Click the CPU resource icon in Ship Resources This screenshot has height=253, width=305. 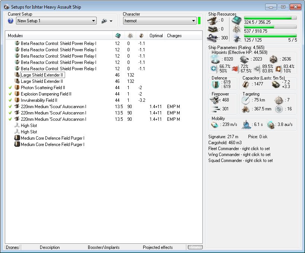click(x=237, y=20)
